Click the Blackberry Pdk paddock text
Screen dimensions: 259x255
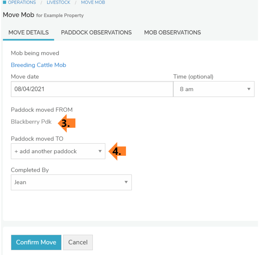coord(31,122)
